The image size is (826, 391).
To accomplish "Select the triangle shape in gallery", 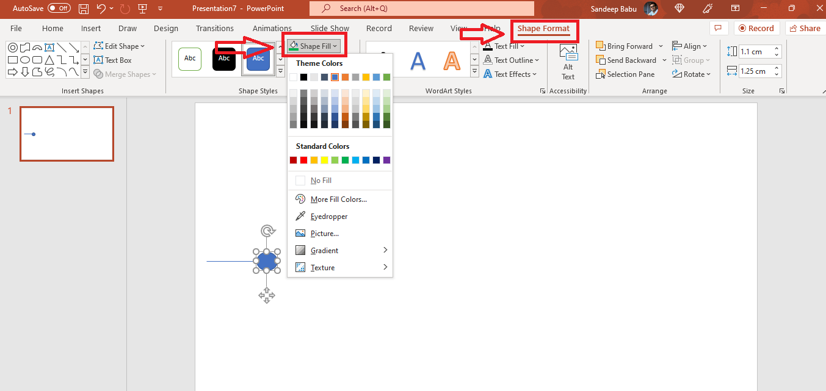I will [49, 60].
